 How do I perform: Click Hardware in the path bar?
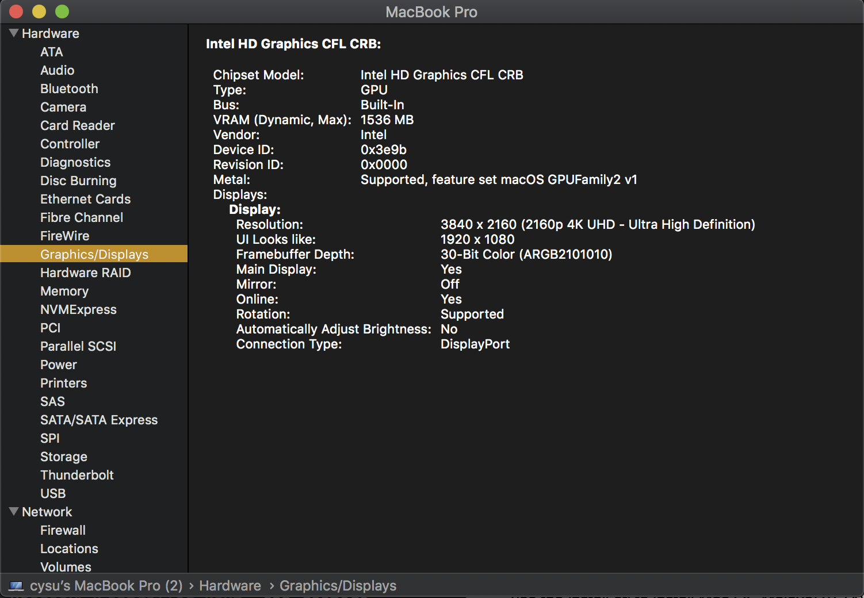click(230, 586)
